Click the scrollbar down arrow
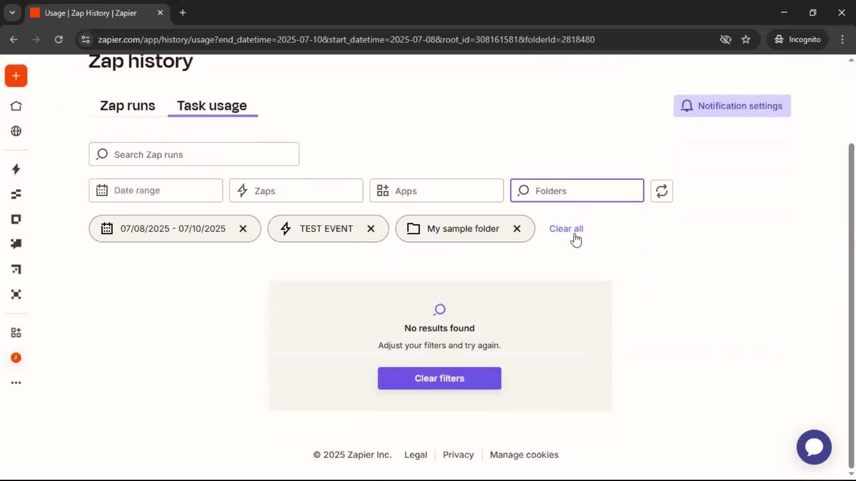The width and height of the screenshot is (856, 481). (851, 473)
